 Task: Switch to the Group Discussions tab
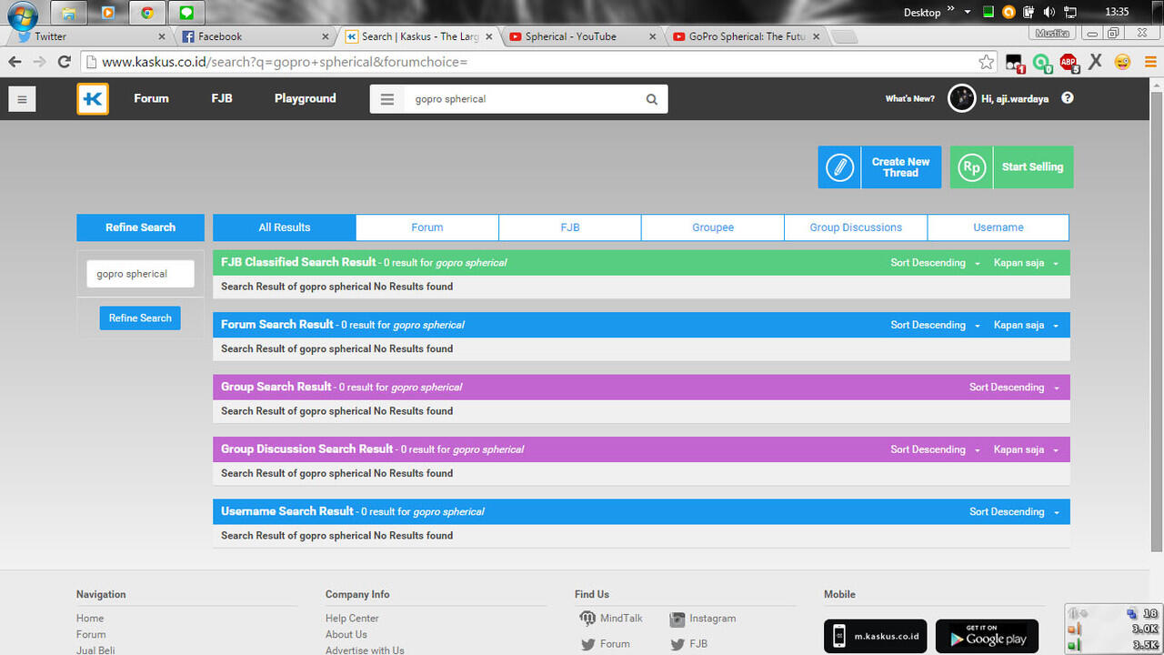[x=856, y=227]
